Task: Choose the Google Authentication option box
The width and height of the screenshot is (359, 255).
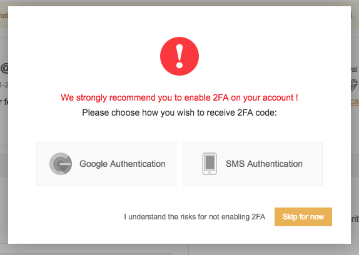Action: tap(106, 164)
